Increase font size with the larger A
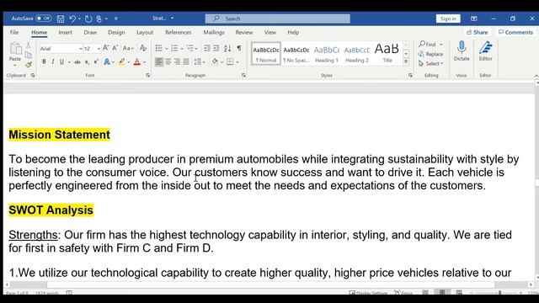The image size is (539, 303). [106, 48]
